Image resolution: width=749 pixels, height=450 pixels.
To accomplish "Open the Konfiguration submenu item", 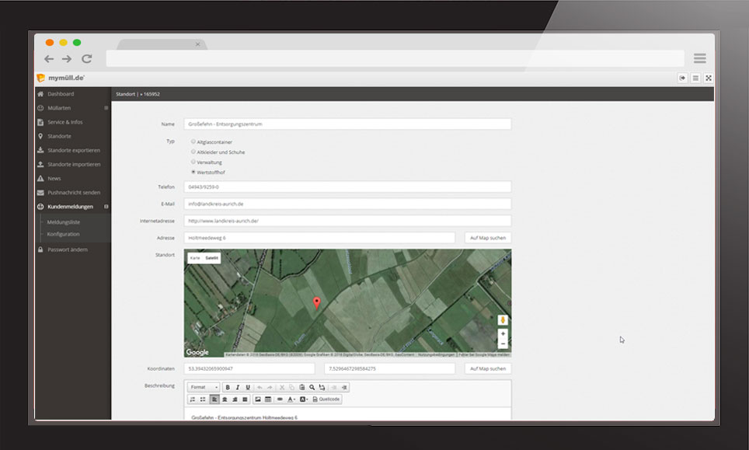I will tap(64, 234).
